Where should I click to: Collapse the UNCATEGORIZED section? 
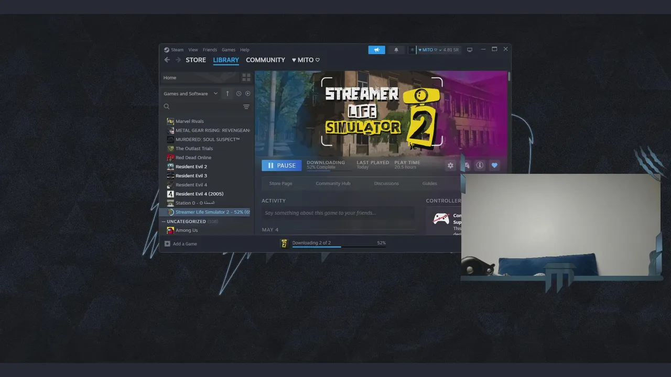pos(164,221)
